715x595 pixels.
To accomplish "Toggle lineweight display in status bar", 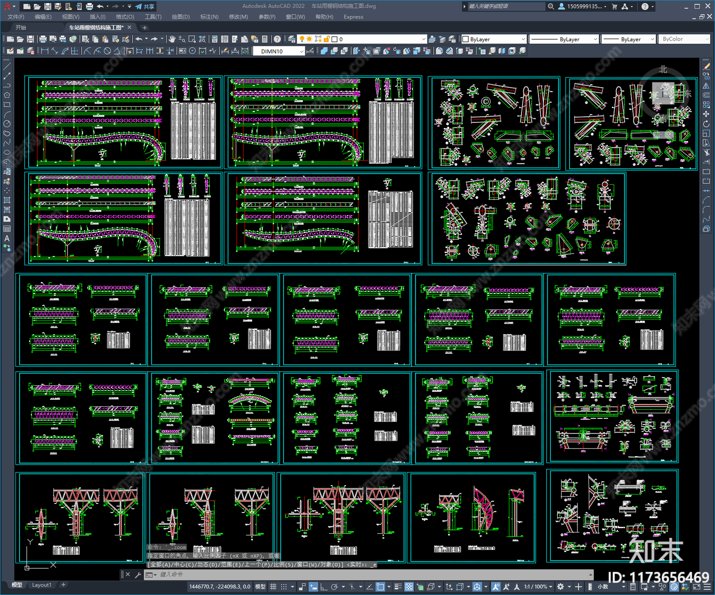I will click(x=398, y=587).
